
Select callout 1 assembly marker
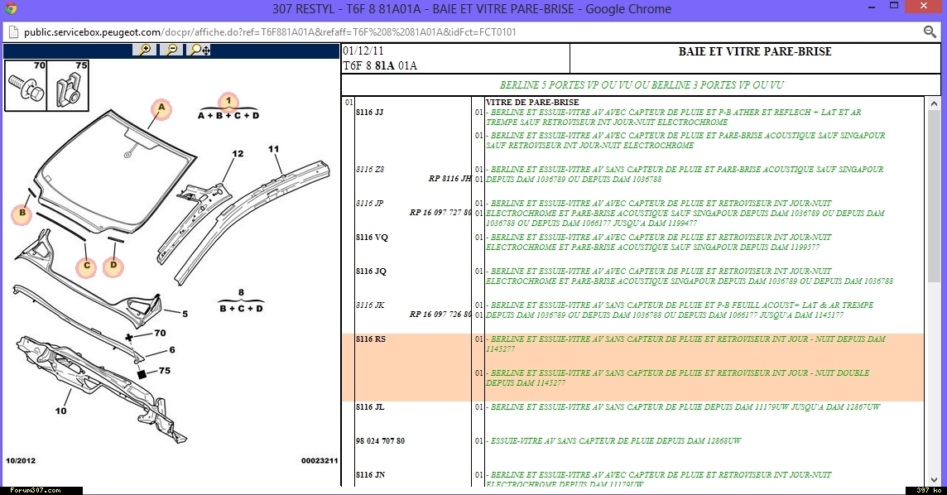pyautogui.click(x=228, y=102)
